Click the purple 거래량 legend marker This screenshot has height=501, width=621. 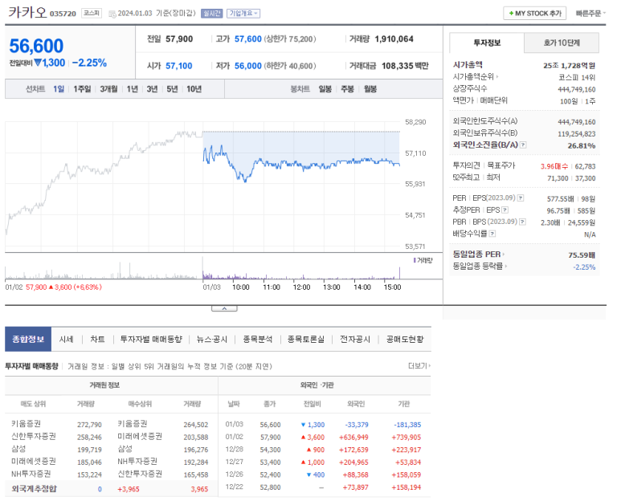(415, 260)
